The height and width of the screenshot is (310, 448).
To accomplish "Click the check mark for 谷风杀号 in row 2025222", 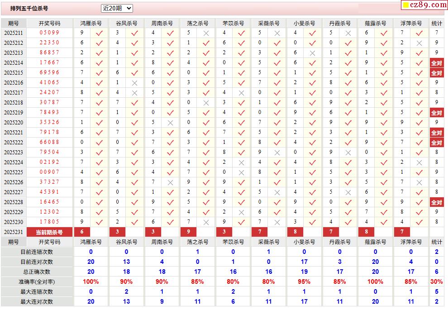I will coord(134,143).
